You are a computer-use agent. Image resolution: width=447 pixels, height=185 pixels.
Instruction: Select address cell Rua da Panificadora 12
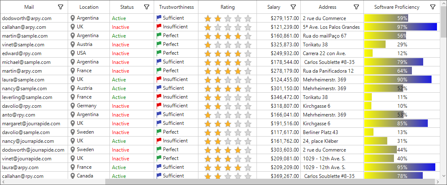tap(332, 71)
